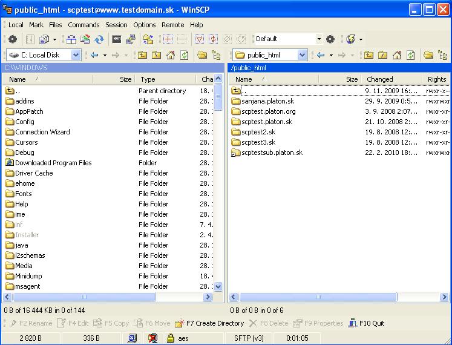Select the scptest.platon.org remote folder
The image size is (452, 345).
[263, 111]
